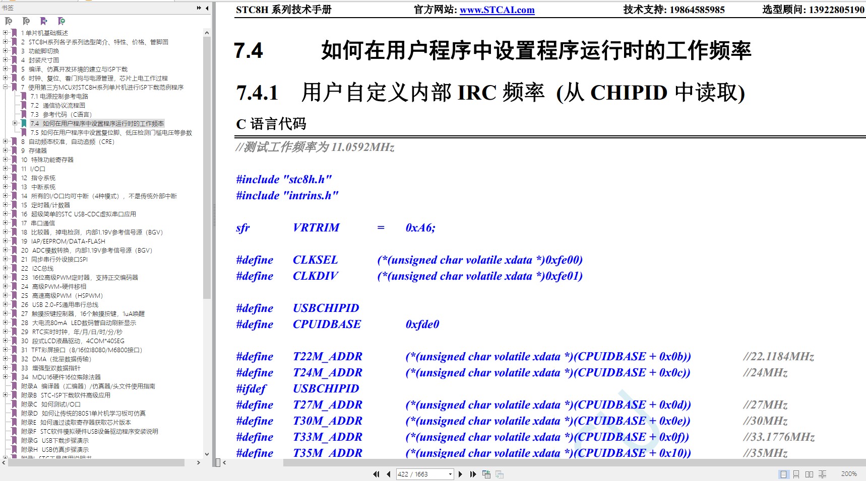Open the www.STCAI.com website link
866x481 pixels.
click(497, 10)
